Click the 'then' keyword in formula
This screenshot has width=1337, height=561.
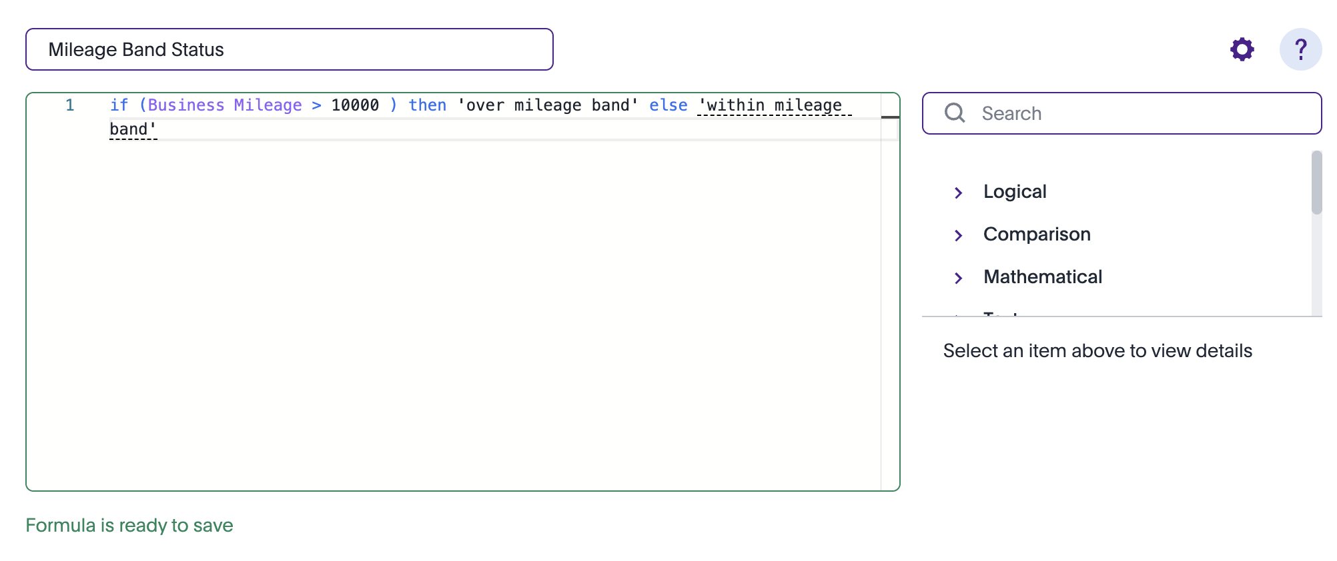(x=428, y=105)
